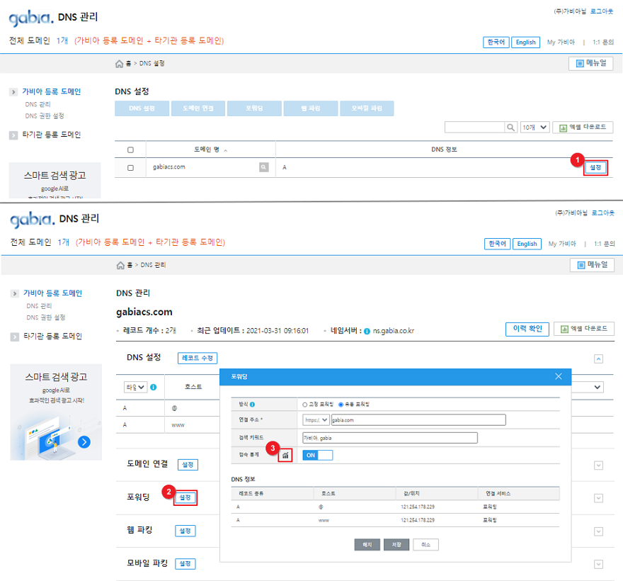This screenshot has height=581, width=623.
Task: Tick the checkbox for the gabiacs.com row
Action: coord(130,168)
